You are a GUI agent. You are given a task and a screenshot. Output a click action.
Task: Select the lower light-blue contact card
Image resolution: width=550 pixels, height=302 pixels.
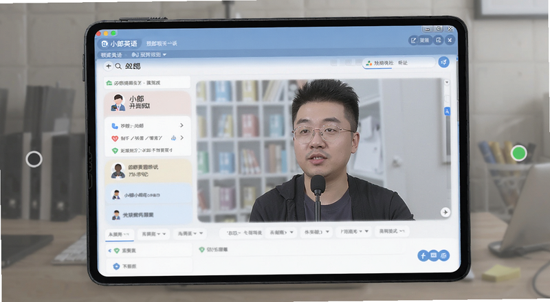(x=148, y=214)
